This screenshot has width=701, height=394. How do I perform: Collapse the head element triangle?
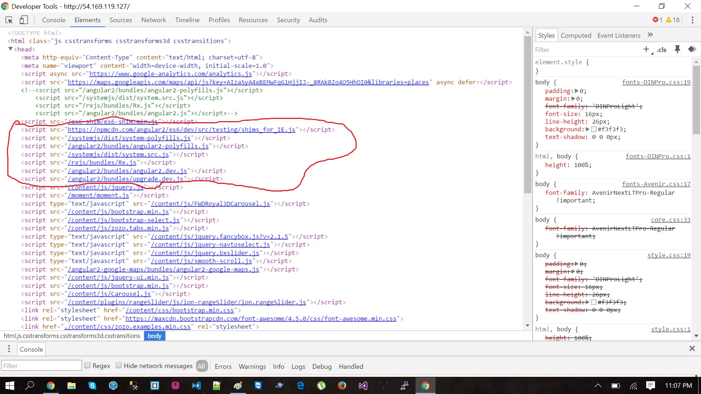[x=11, y=49]
